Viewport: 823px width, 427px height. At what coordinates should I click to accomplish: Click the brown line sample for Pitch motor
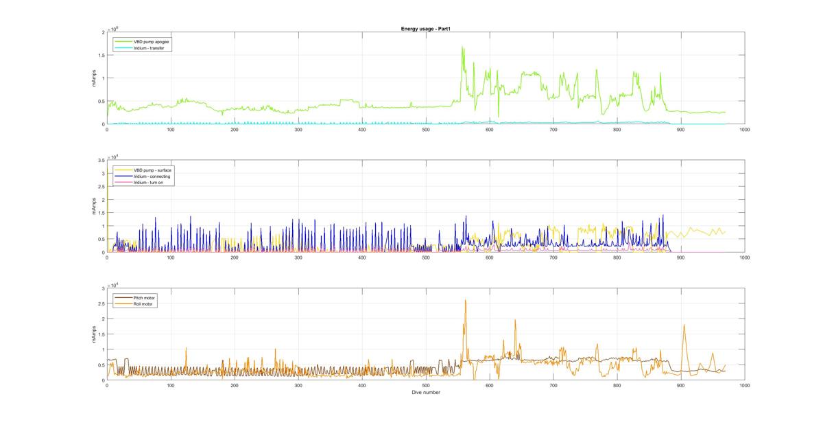coord(123,297)
